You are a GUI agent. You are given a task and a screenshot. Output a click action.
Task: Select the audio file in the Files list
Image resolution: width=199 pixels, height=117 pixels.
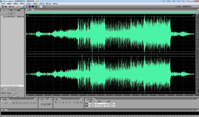click(x=14, y=16)
